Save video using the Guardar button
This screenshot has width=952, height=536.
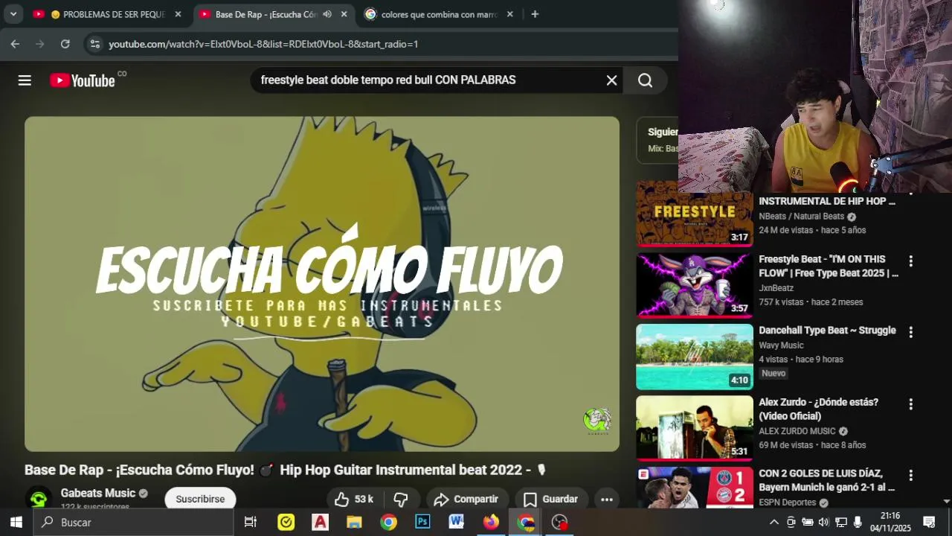[x=550, y=499]
